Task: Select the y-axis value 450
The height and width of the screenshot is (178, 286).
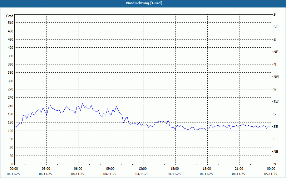Action: [x=11, y=40]
